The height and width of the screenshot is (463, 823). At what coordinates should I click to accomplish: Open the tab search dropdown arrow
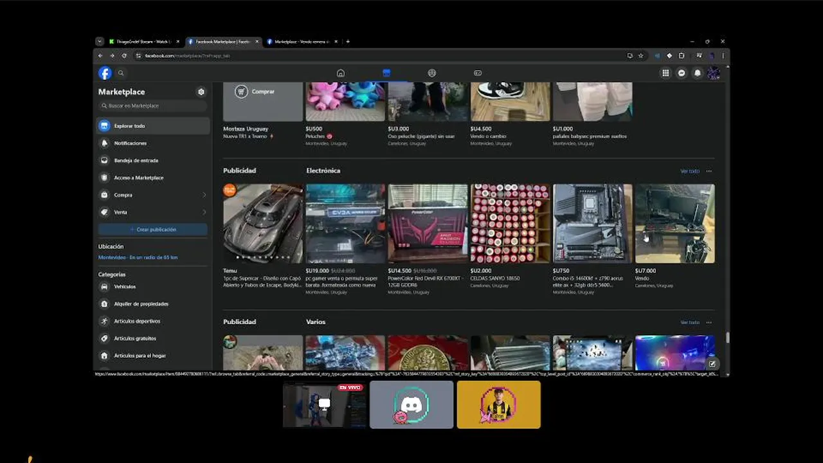(100, 42)
